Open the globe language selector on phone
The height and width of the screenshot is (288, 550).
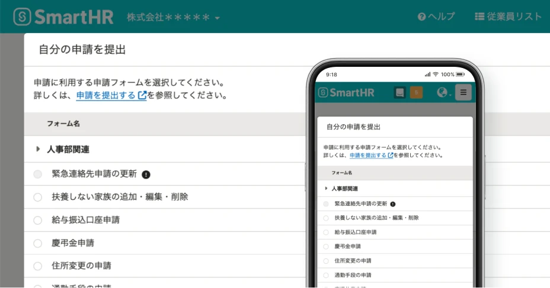point(443,92)
